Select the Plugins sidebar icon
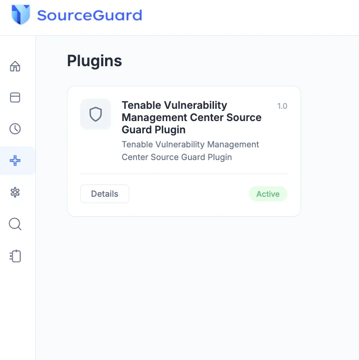The height and width of the screenshot is (360, 359). pyautogui.click(x=15, y=161)
